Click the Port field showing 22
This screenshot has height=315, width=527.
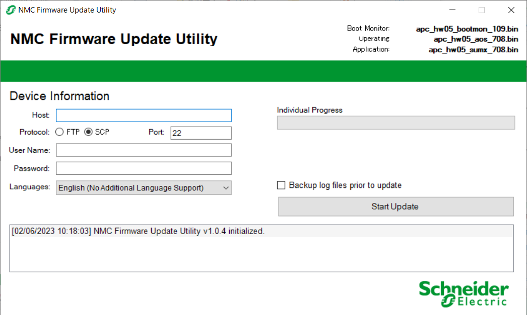tap(201, 133)
